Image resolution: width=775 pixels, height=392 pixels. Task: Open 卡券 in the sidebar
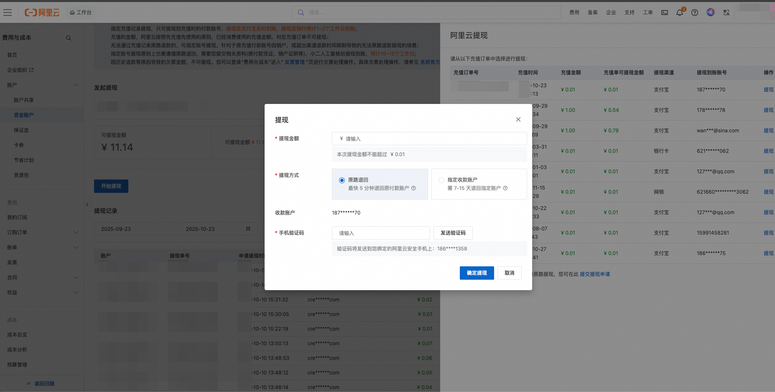pos(19,145)
